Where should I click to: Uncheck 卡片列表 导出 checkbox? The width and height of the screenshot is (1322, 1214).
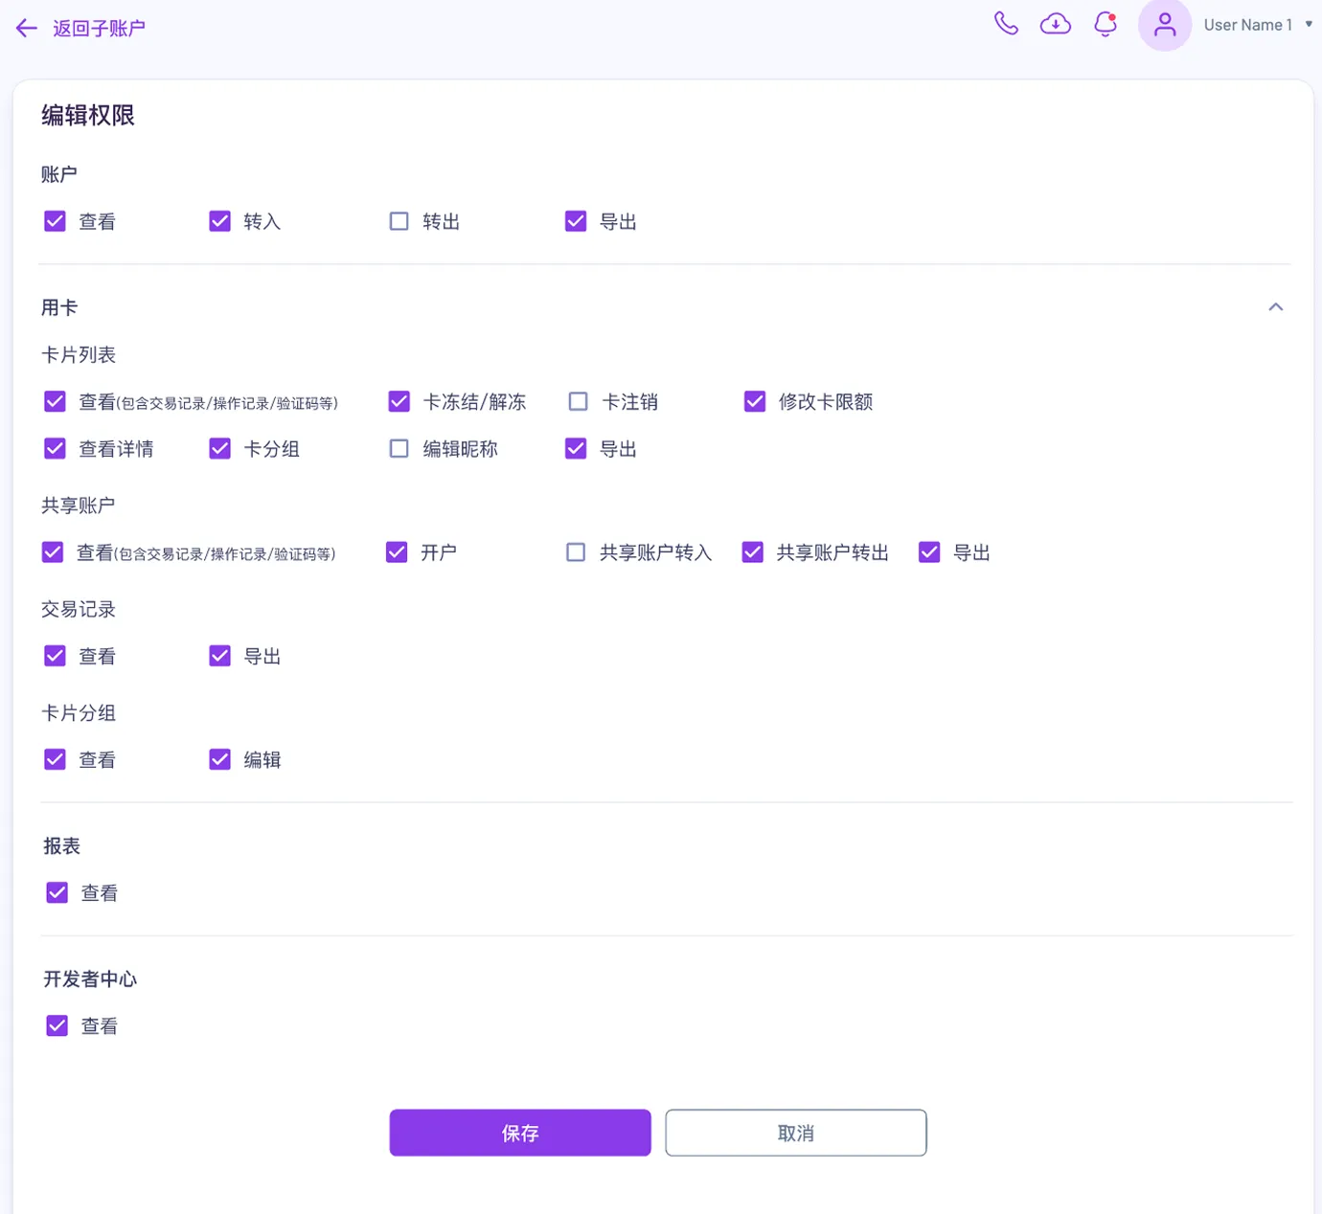[576, 449]
